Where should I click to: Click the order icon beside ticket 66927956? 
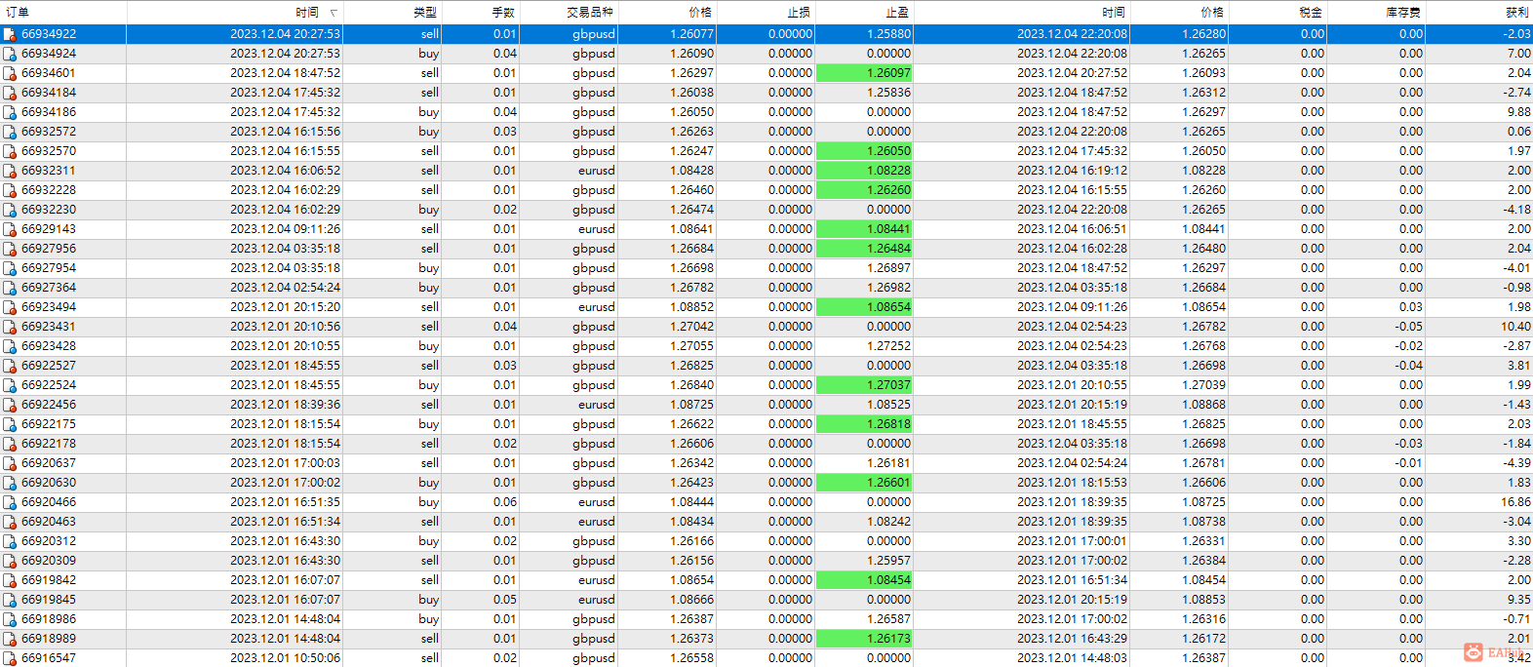10,249
